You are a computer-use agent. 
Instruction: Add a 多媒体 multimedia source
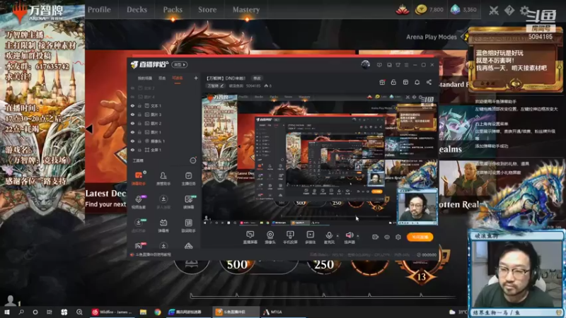pyautogui.click(x=310, y=237)
